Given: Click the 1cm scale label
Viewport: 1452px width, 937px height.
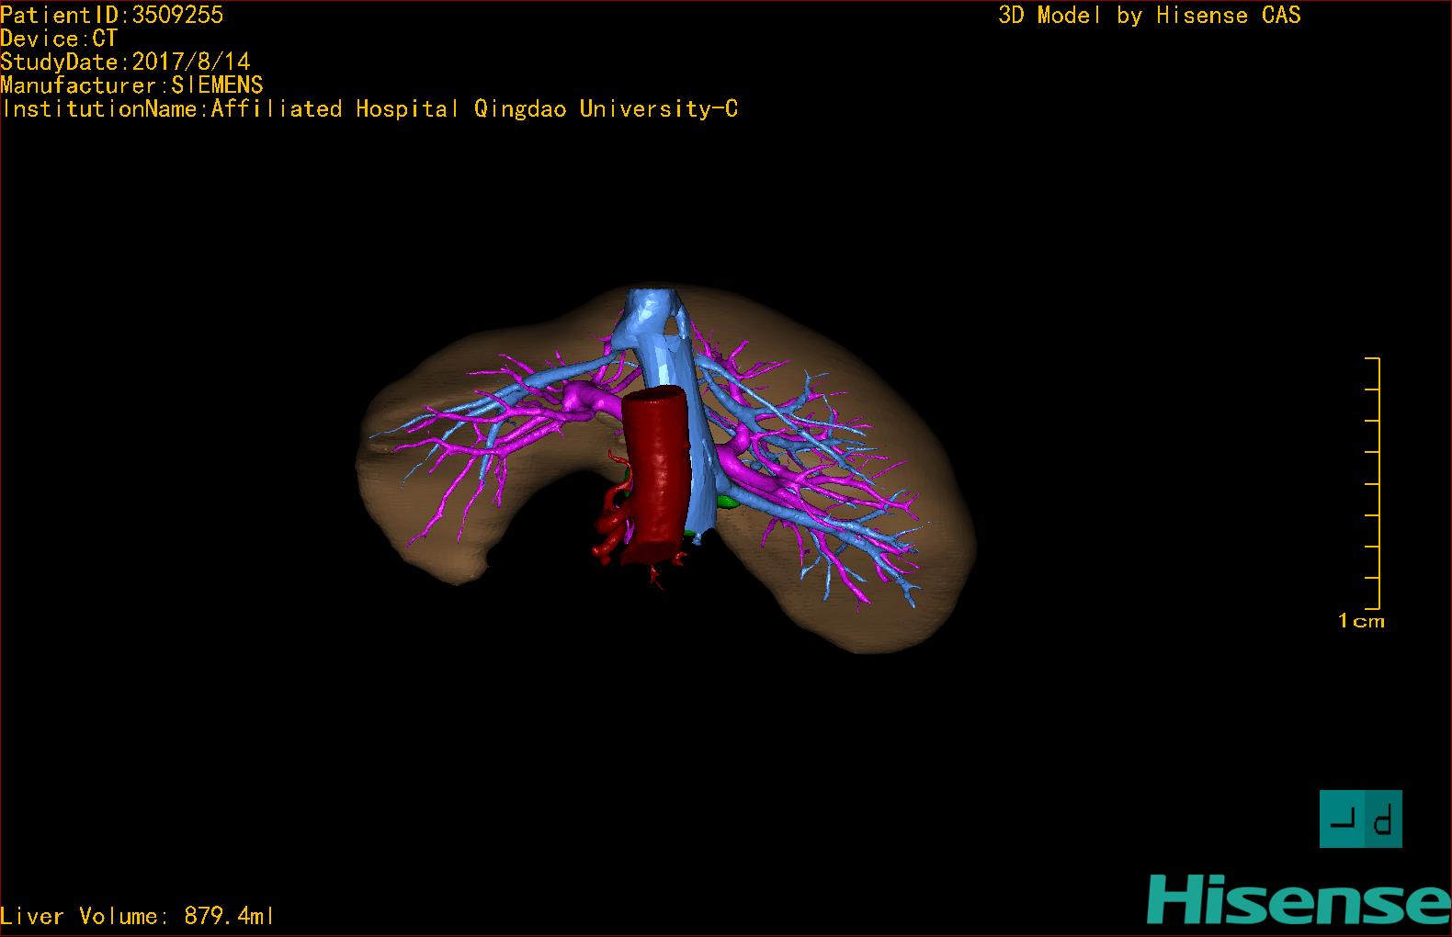Looking at the screenshot, I should coord(1361,621).
